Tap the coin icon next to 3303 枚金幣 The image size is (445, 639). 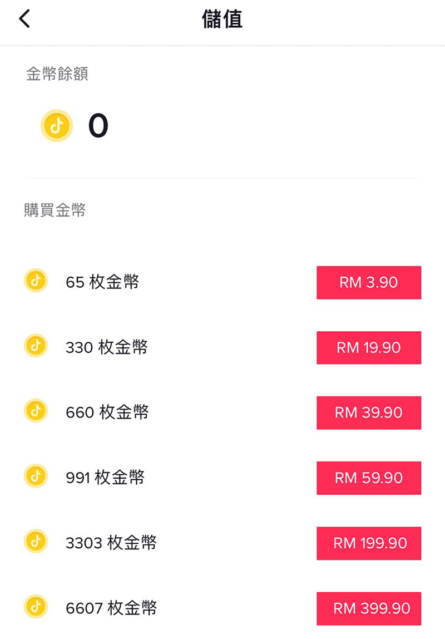pos(36,541)
